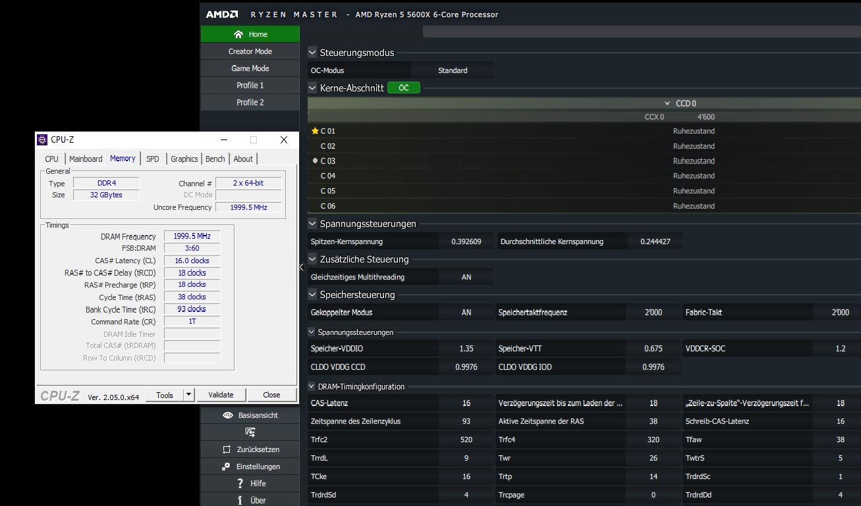Click the Speichertaktfrequenz value 2'000
Image resolution: width=861 pixels, height=506 pixels.
coord(653,313)
